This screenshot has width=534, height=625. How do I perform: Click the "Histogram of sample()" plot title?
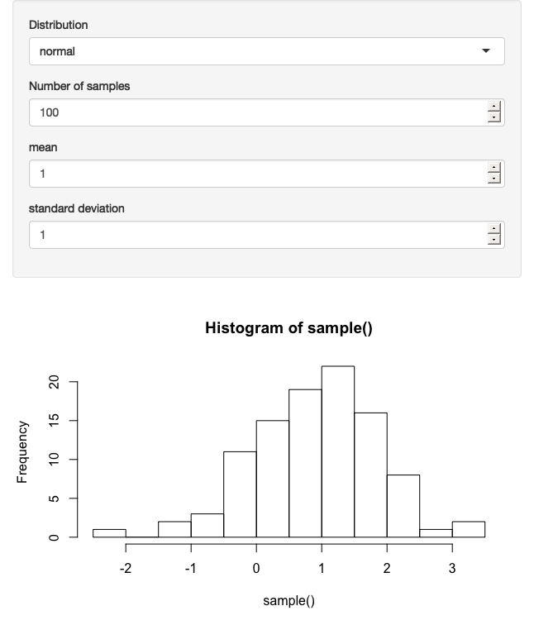(288, 328)
